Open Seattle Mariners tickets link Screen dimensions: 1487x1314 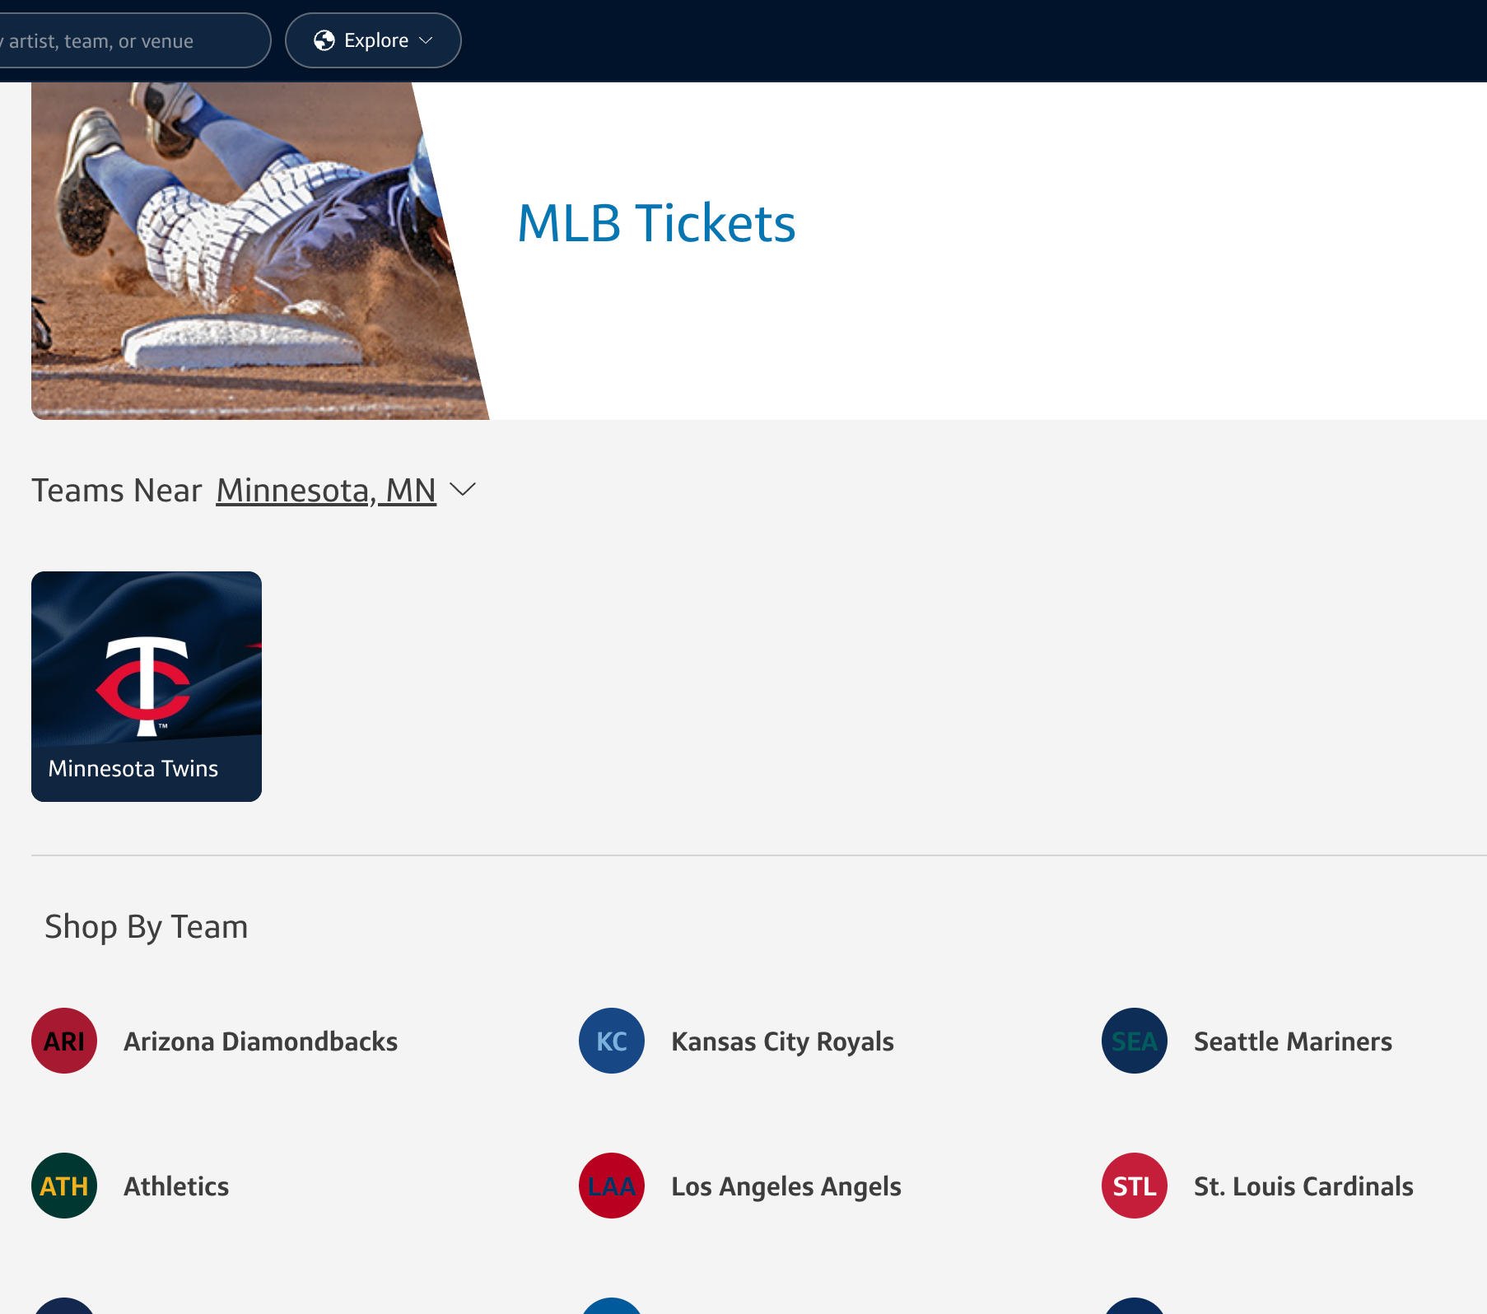1294,1041
